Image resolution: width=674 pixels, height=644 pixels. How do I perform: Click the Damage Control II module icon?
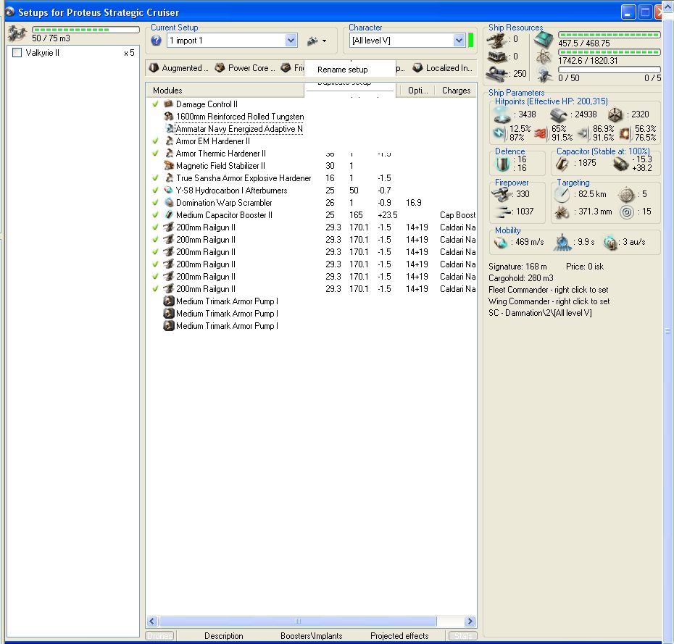click(168, 104)
